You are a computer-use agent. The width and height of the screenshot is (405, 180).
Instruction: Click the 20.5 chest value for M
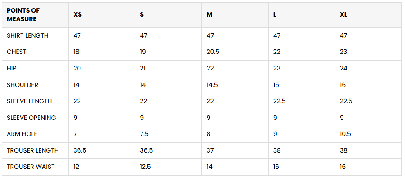pyautogui.click(x=213, y=52)
